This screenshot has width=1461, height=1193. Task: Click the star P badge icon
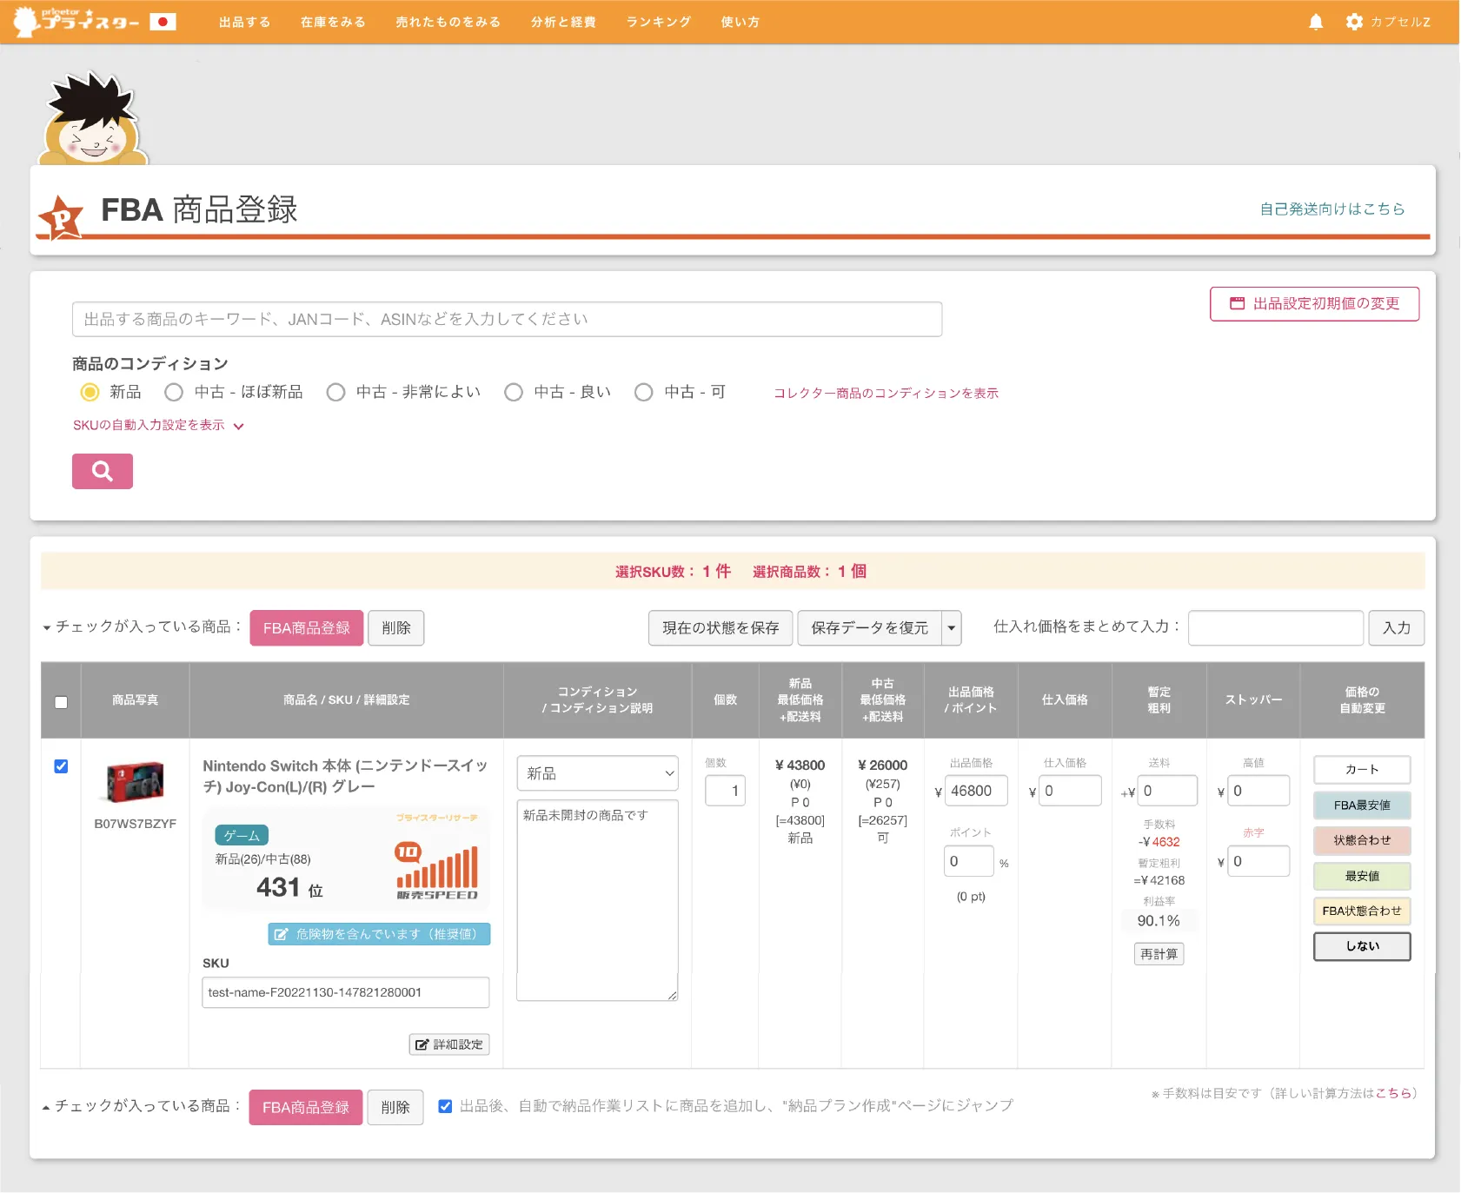pos(61,218)
